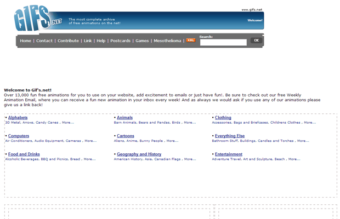Click More... under Animals
This screenshot has width=340, height=219.
190,123
